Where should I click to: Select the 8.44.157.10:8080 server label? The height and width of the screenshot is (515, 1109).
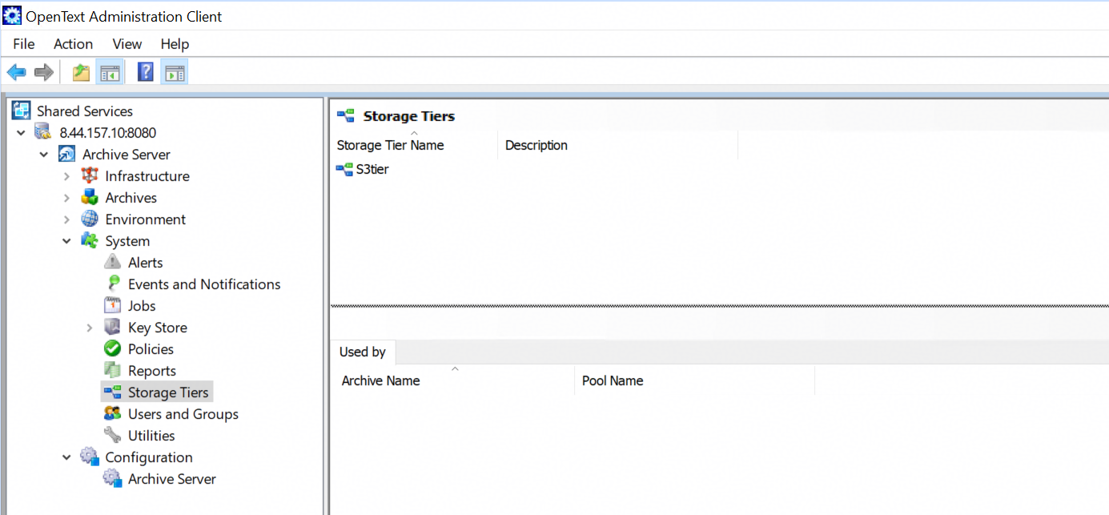tap(107, 132)
